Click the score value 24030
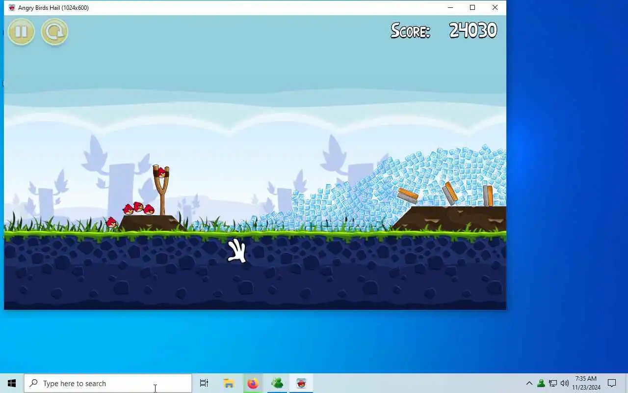Screen dimensions: 628x393 [473, 31]
